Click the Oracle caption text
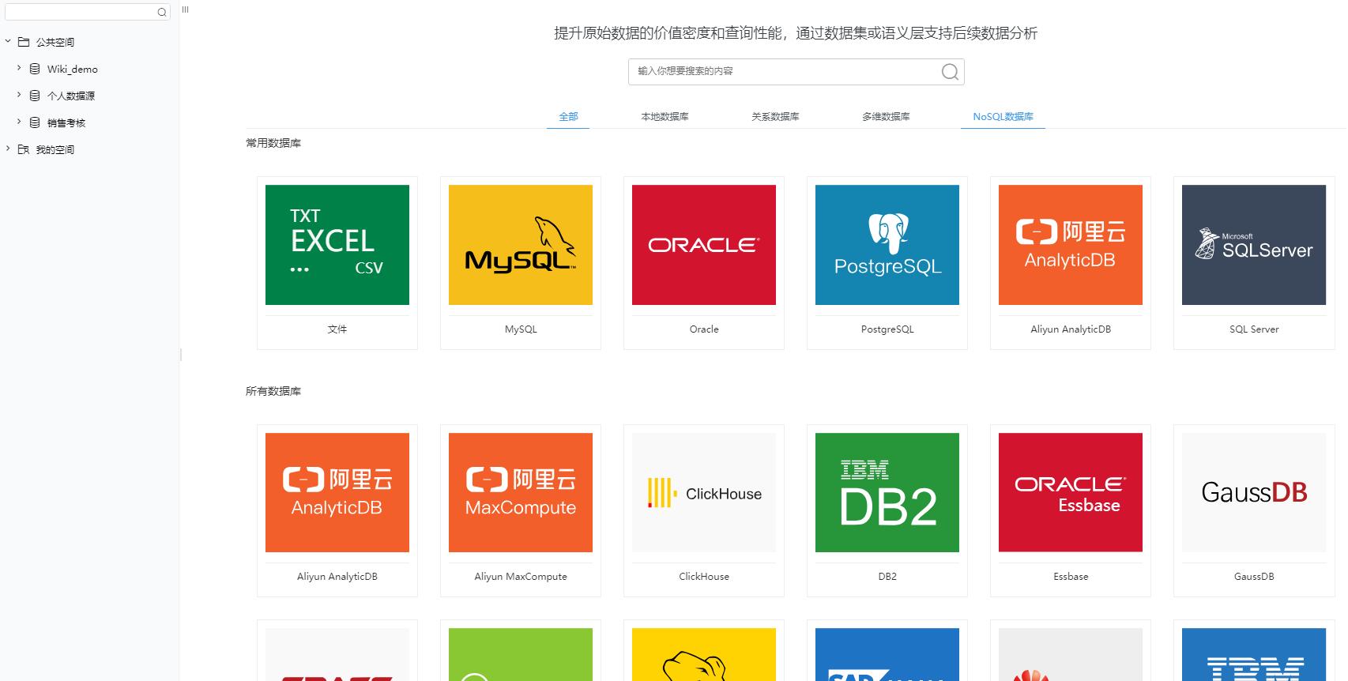1348x681 pixels. (x=704, y=329)
